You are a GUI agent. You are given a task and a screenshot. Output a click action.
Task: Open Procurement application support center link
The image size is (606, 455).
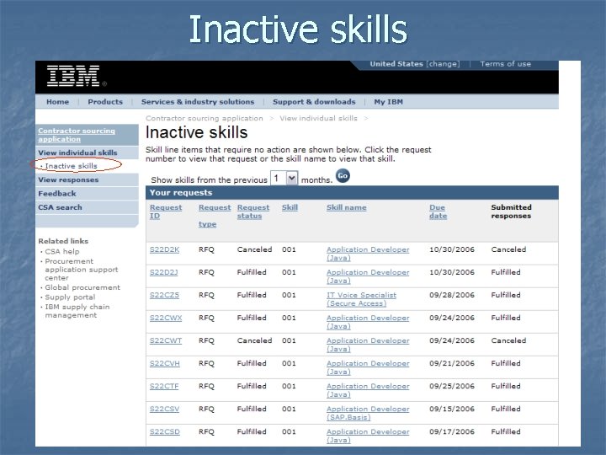point(82,270)
